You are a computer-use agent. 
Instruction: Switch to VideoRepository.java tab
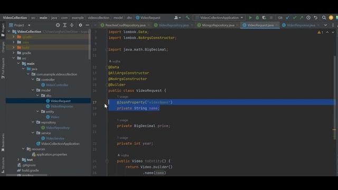point(174,25)
